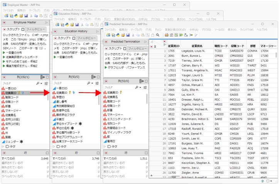Open red triangle menu of Predicted Termination 行 panel
The image size is (279, 184).
tap(106, 153)
